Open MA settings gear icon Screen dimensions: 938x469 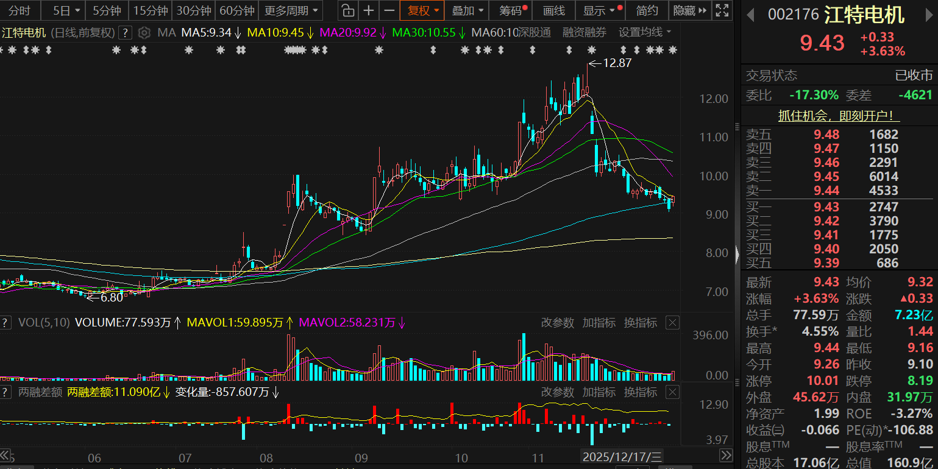pos(144,33)
